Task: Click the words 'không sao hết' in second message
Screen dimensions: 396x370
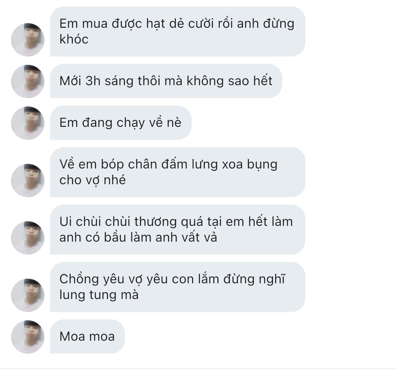Action: [x=229, y=81]
